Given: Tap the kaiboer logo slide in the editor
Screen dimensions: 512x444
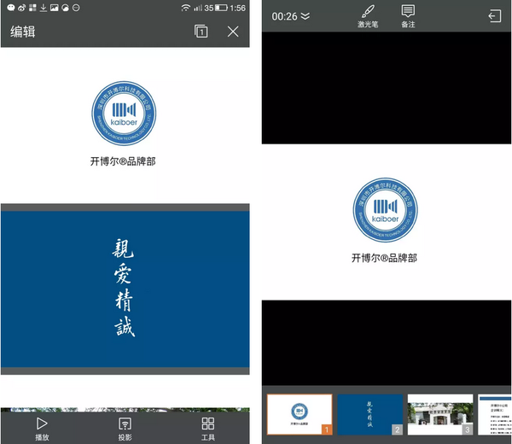Looking at the screenshot, I should [x=125, y=125].
